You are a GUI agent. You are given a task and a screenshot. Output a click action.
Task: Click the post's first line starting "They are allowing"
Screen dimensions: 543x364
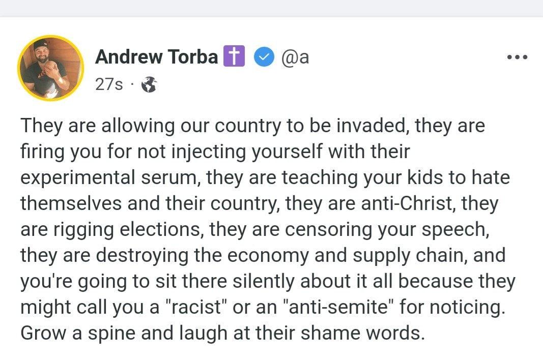click(253, 126)
